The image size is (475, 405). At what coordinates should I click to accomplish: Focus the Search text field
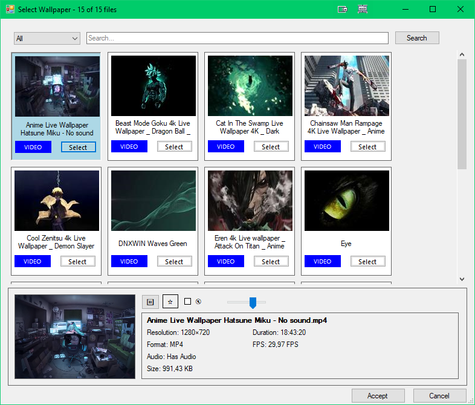pos(237,38)
